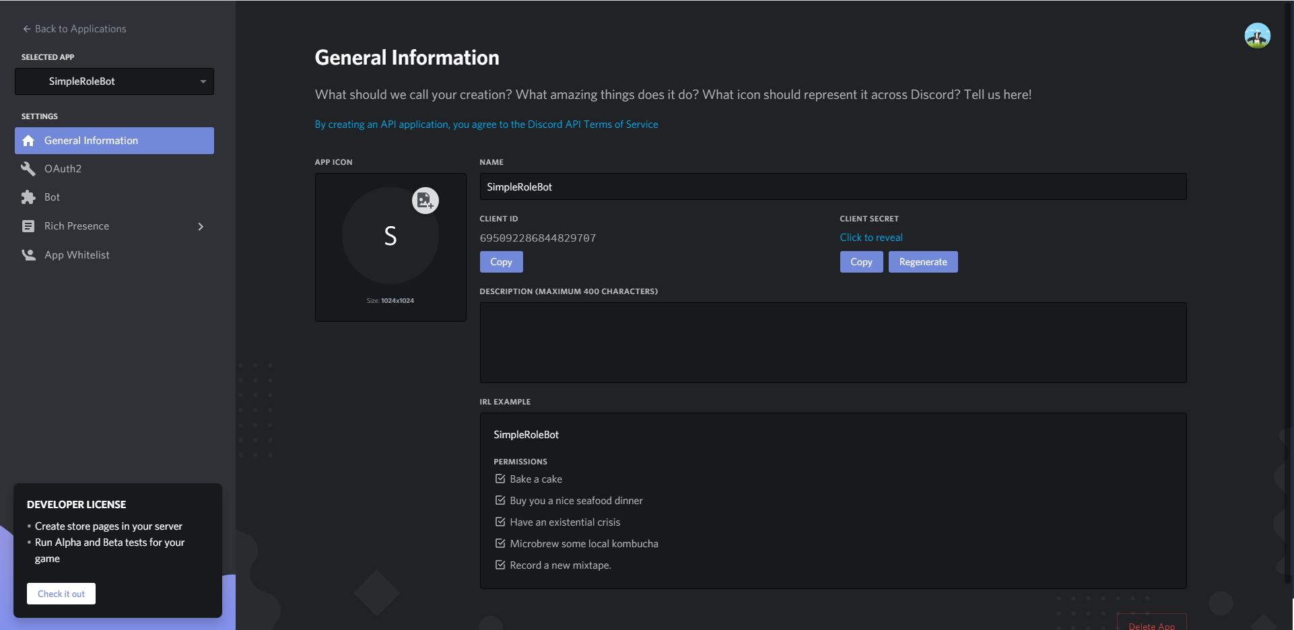The height and width of the screenshot is (630, 1294).
Task: Click the Rich Presence document icon
Action: (28, 226)
